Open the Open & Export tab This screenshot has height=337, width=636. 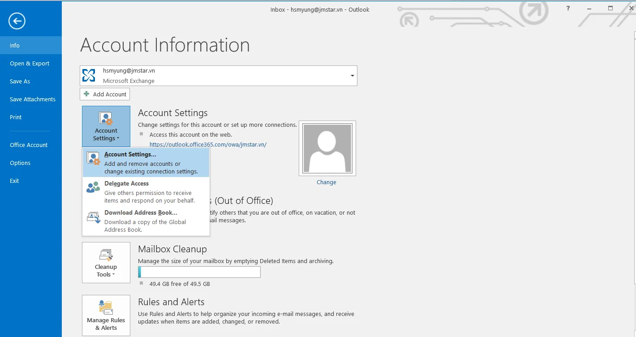pyautogui.click(x=30, y=64)
